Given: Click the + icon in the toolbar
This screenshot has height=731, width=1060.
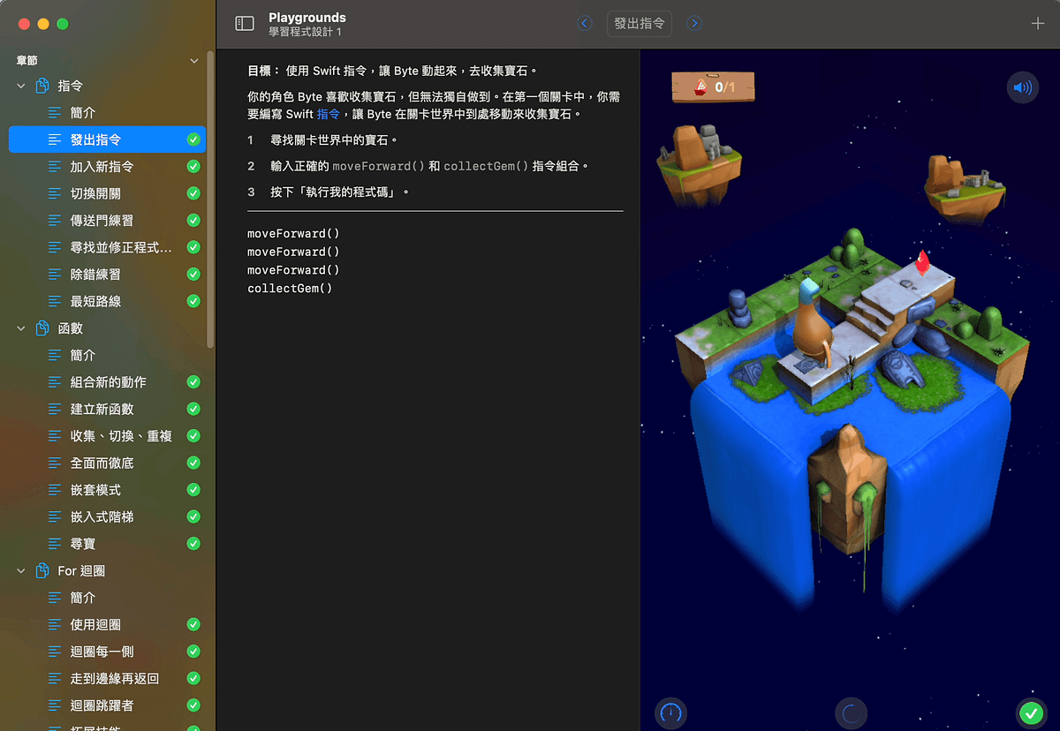Looking at the screenshot, I should [x=1039, y=24].
